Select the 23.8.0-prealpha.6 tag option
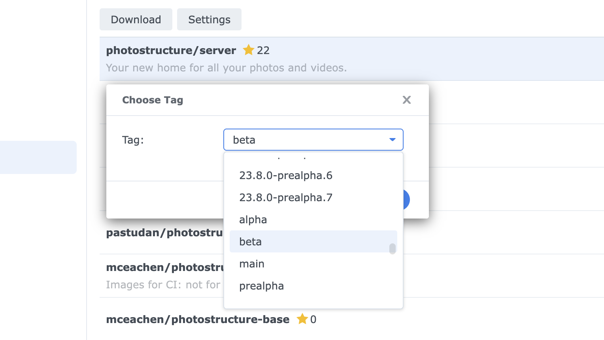604x340 pixels. pyautogui.click(x=285, y=176)
